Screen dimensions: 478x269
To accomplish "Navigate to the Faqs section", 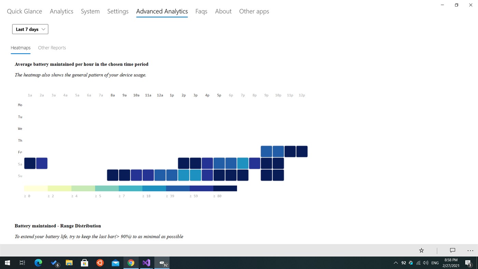I will point(201,11).
